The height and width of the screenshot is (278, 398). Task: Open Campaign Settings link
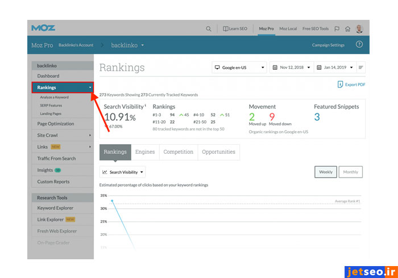[328, 45]
